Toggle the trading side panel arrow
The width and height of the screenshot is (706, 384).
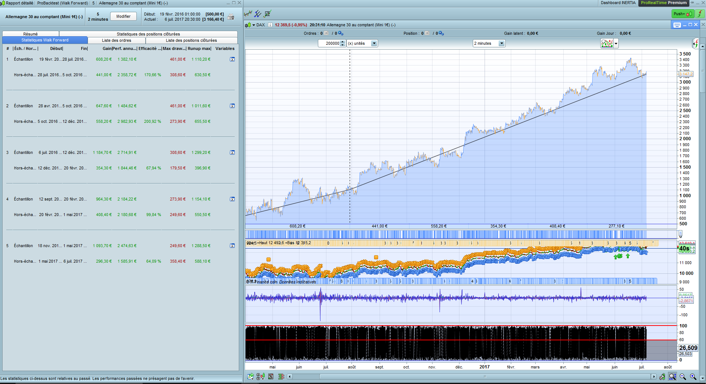(696, 43)
